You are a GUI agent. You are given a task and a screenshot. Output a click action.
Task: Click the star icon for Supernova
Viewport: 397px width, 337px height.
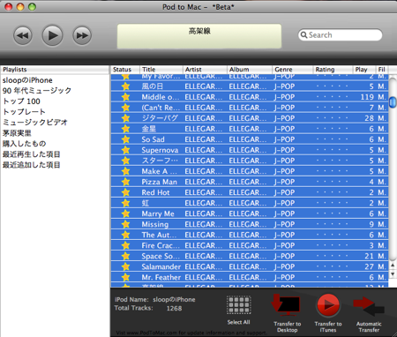pyautogui.click(x=126, y=150)
